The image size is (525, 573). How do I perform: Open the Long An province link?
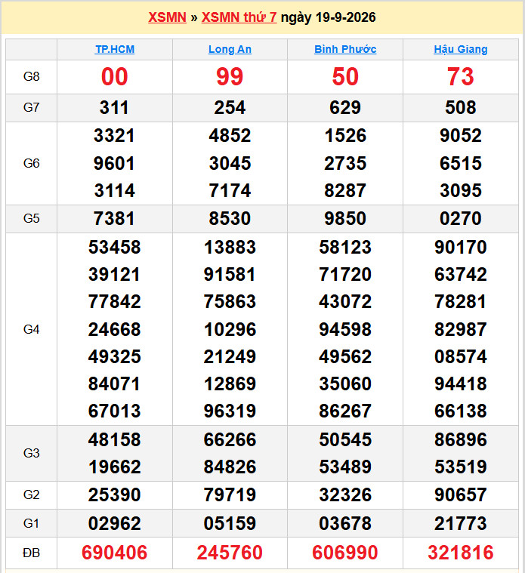click(x=230, y=49)
